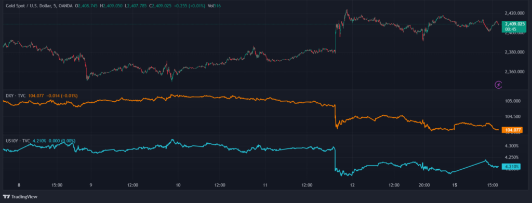Click the 105.000 DXY axis label
This screenshot has width=532, height=203.
[x=513, y=101]
